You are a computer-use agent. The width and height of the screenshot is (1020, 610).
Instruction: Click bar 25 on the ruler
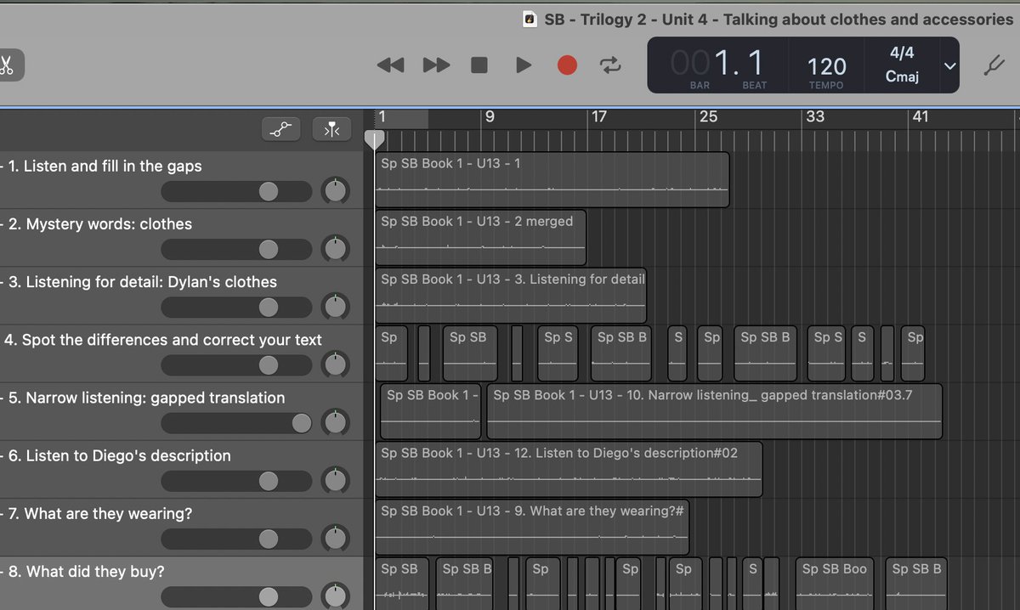tap(708, 117)
